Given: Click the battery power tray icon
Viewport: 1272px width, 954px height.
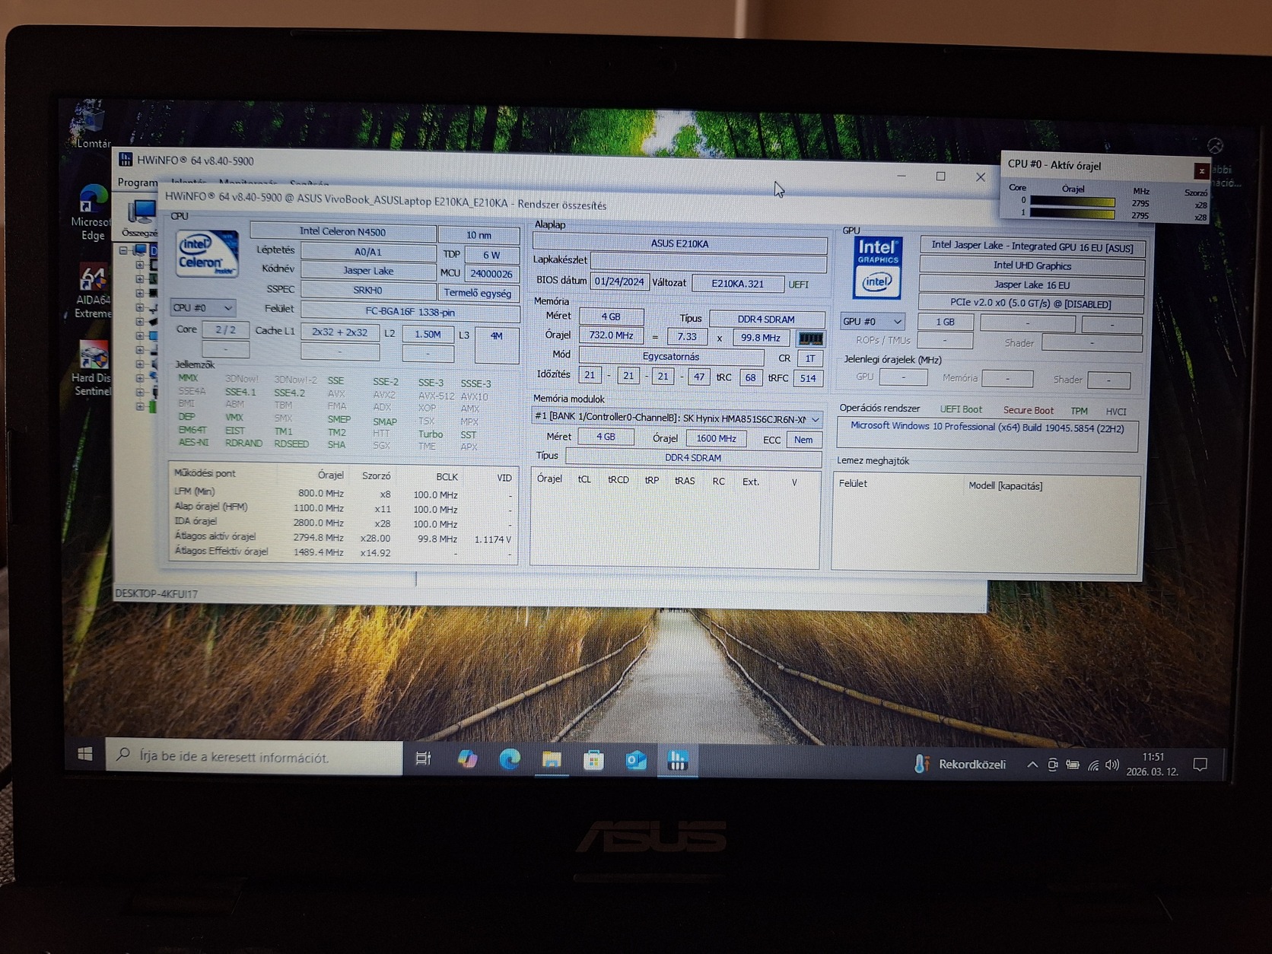Looking at the screenshot, I should [1073, 765].
